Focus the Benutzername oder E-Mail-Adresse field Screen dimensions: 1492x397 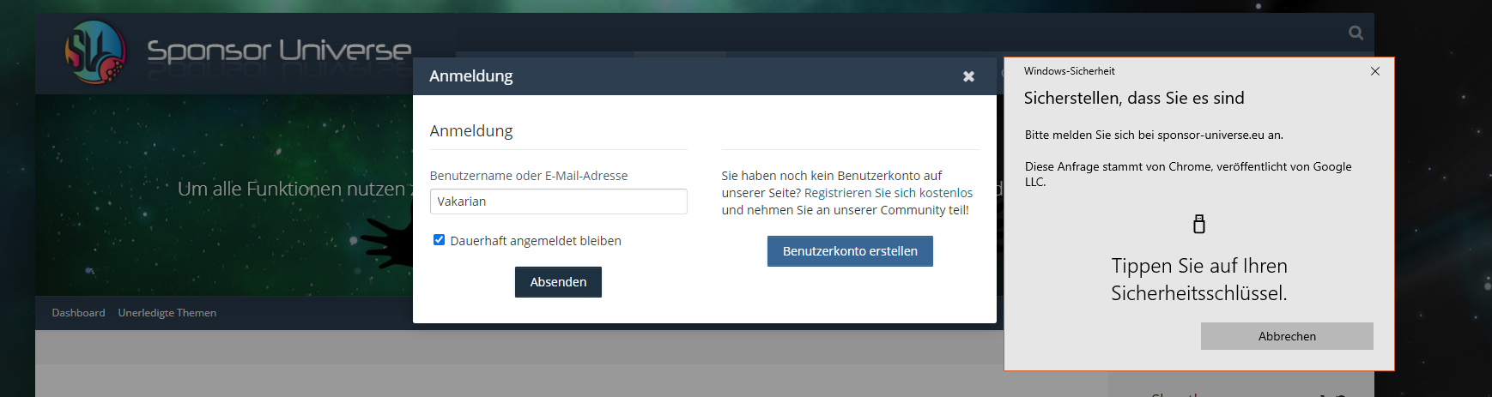point(558,202)
